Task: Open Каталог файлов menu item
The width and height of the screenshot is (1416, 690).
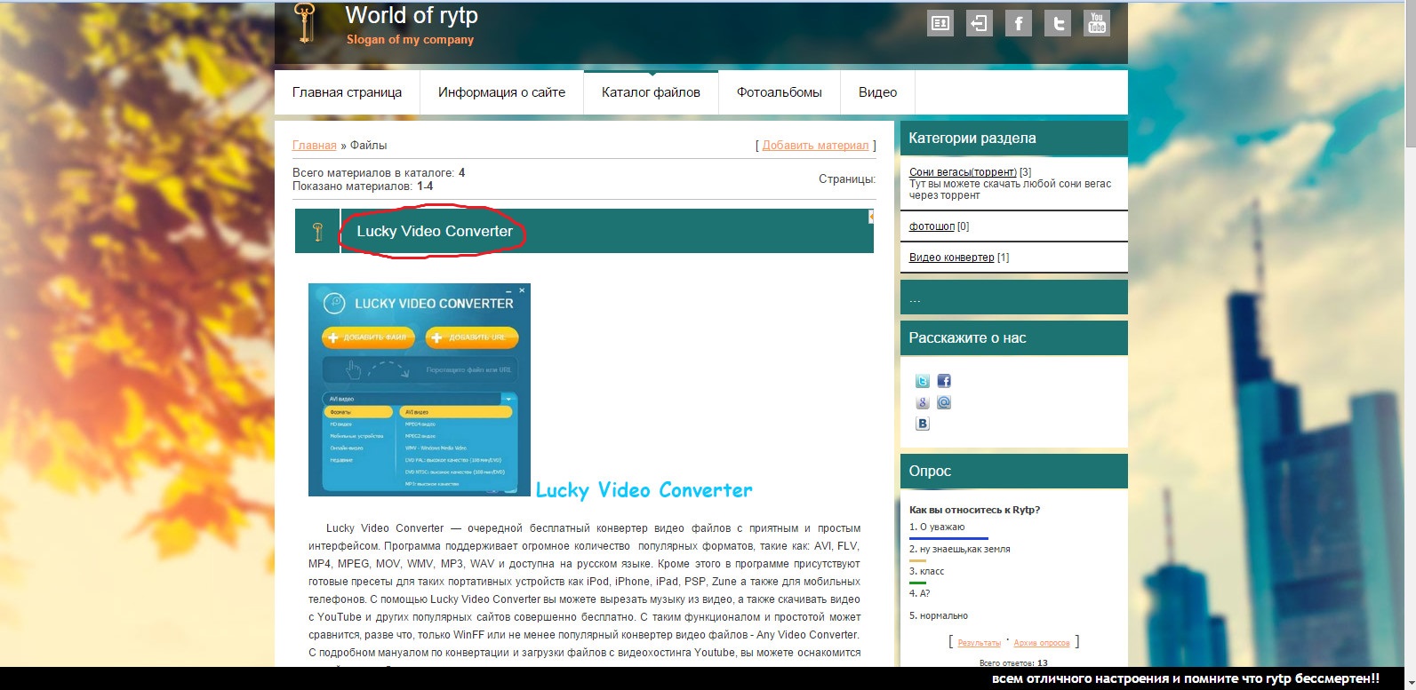Action: click(x=651, y=92)
